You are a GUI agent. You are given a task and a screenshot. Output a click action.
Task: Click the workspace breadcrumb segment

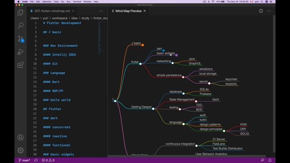59,18
